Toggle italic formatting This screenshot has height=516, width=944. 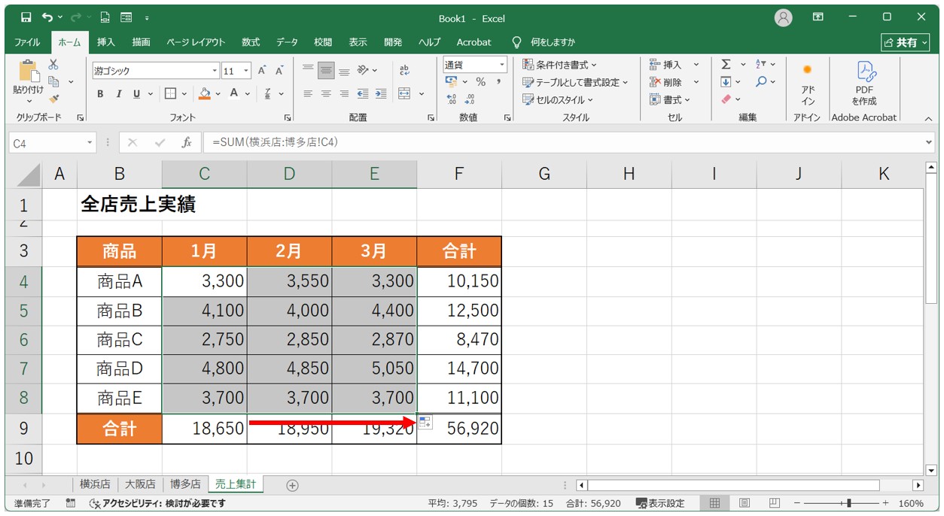coord(118,94)
